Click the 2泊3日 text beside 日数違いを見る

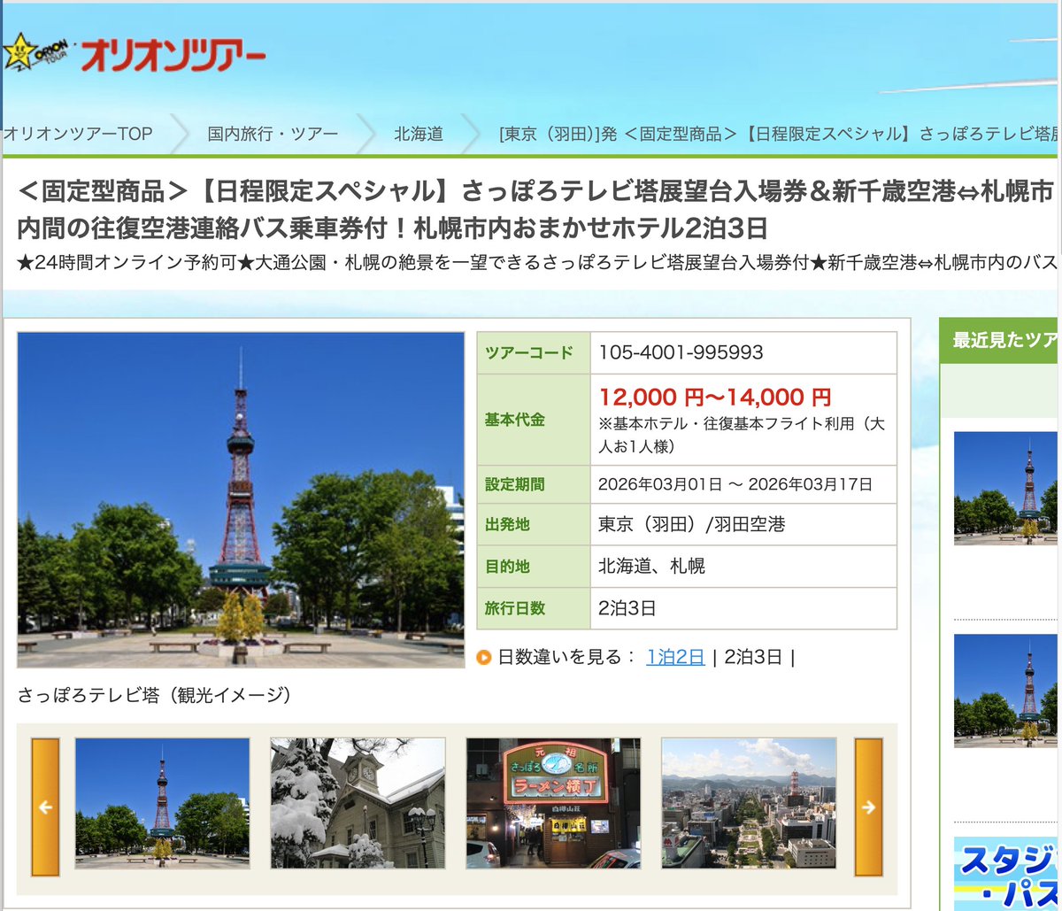point(753,657)
